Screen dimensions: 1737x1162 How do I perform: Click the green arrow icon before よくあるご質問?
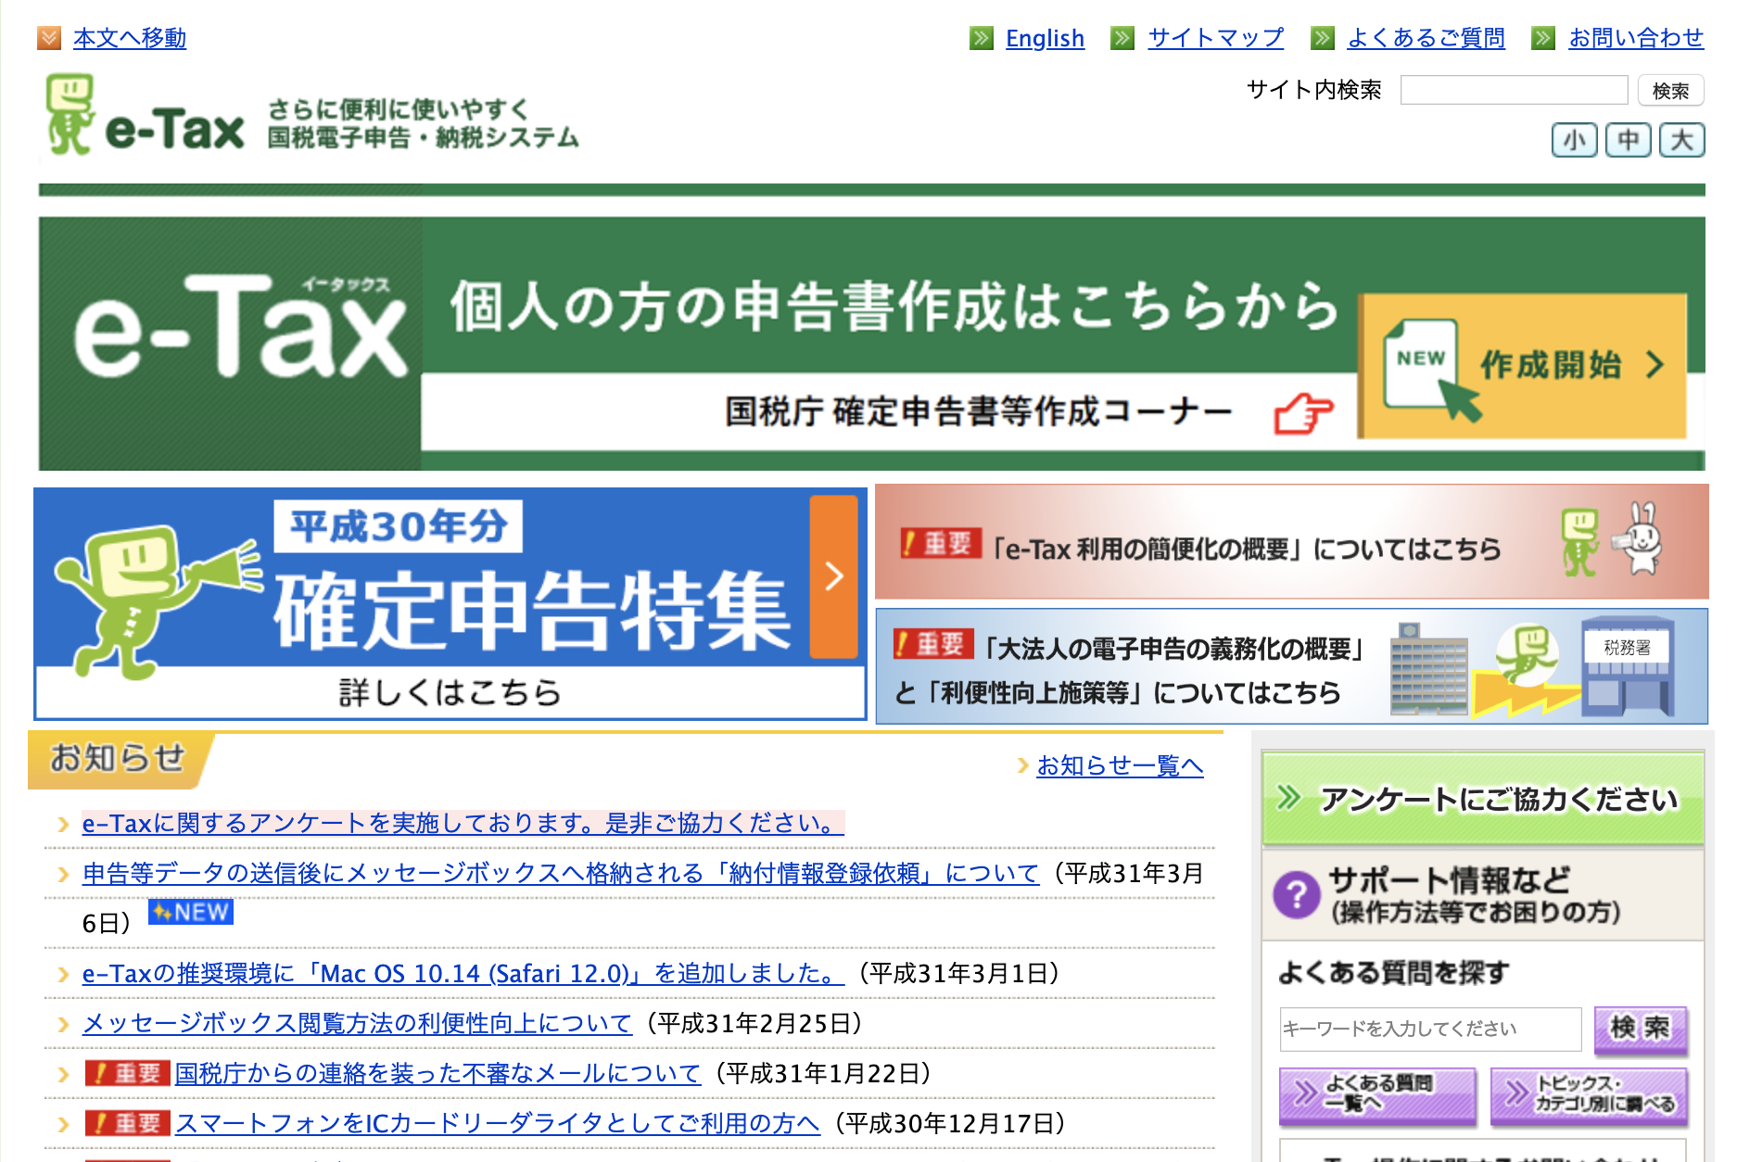click(x=1323, y=38)
